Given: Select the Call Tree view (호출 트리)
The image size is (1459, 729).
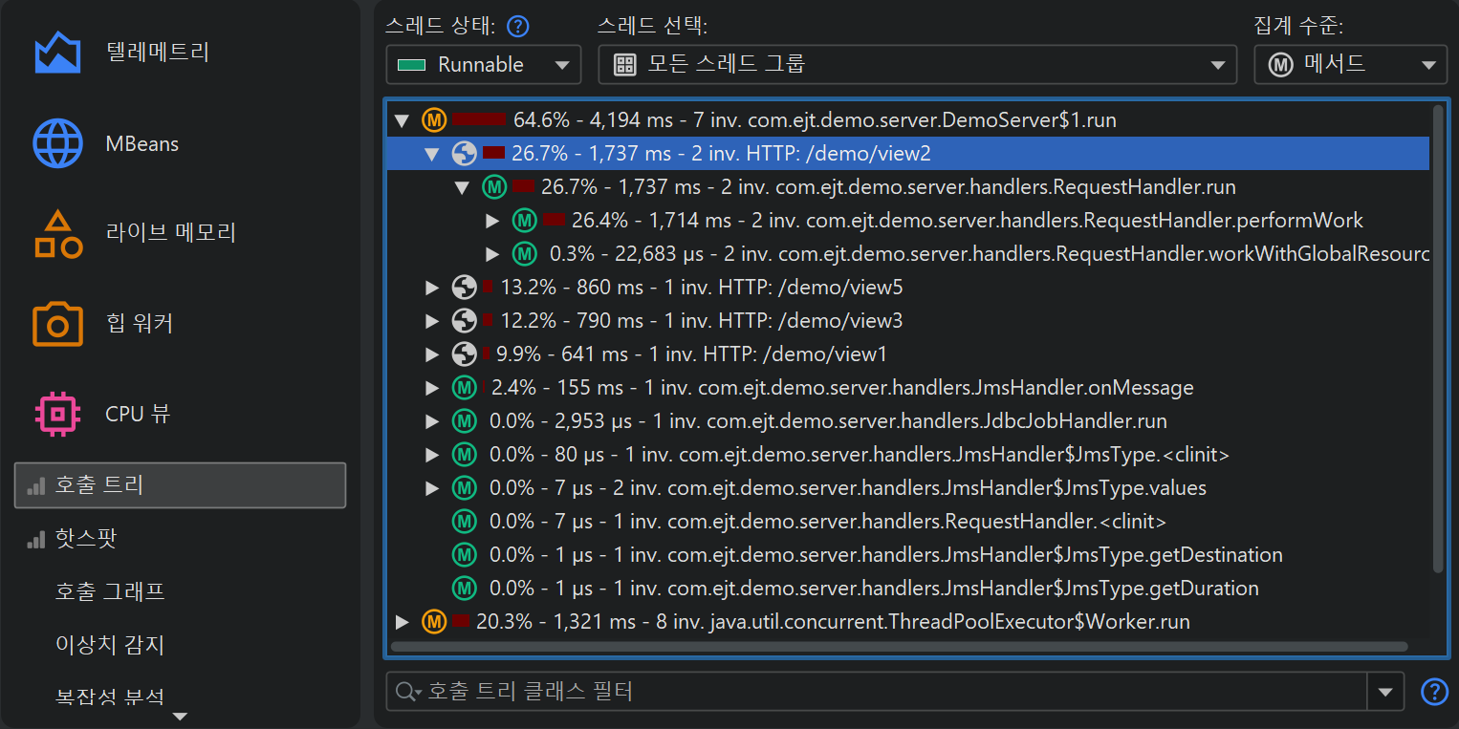Looking at the screenshot, I should [180, 485].
